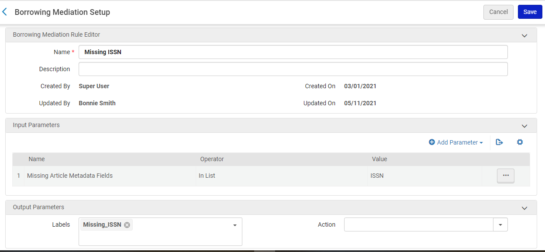
Task: Click the back arrow icon
Action: (x=5, y=12)
